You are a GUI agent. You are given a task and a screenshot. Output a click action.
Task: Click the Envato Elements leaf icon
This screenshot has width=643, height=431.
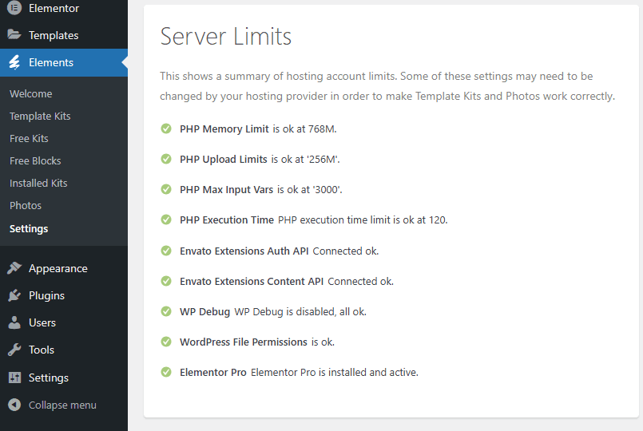(x=14, y=62)
